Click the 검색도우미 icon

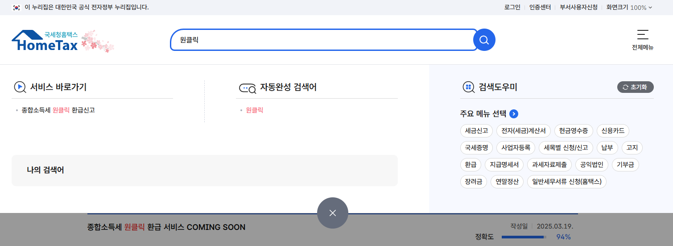click(468, 87)
